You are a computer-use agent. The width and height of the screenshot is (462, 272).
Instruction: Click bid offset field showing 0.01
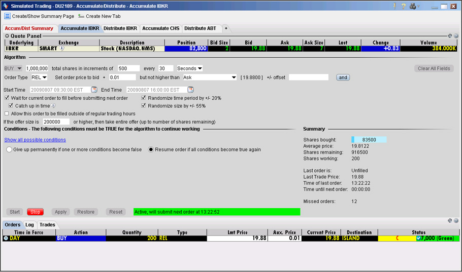click(x=122, y=77)
